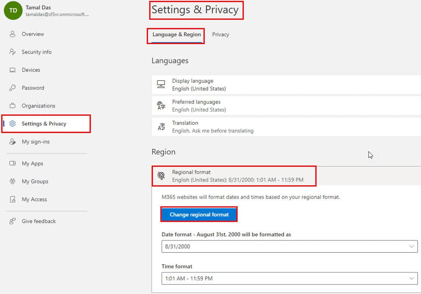Viewport: 421px width, 294px height.
Task: Click the TD profile avatar
Action: 12,11
